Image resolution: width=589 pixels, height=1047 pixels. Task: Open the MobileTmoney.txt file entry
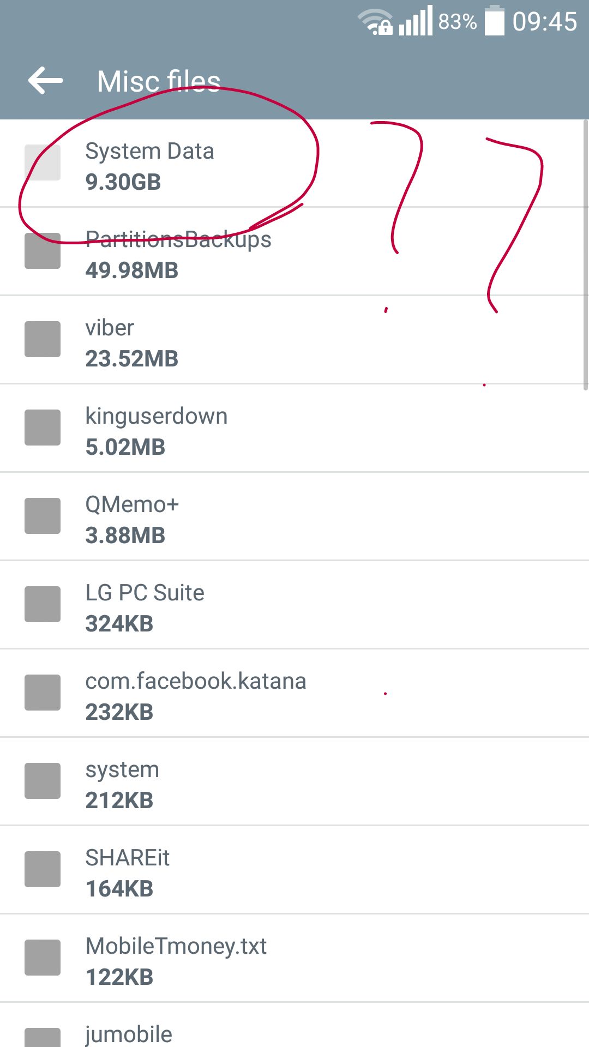(294, 958)
